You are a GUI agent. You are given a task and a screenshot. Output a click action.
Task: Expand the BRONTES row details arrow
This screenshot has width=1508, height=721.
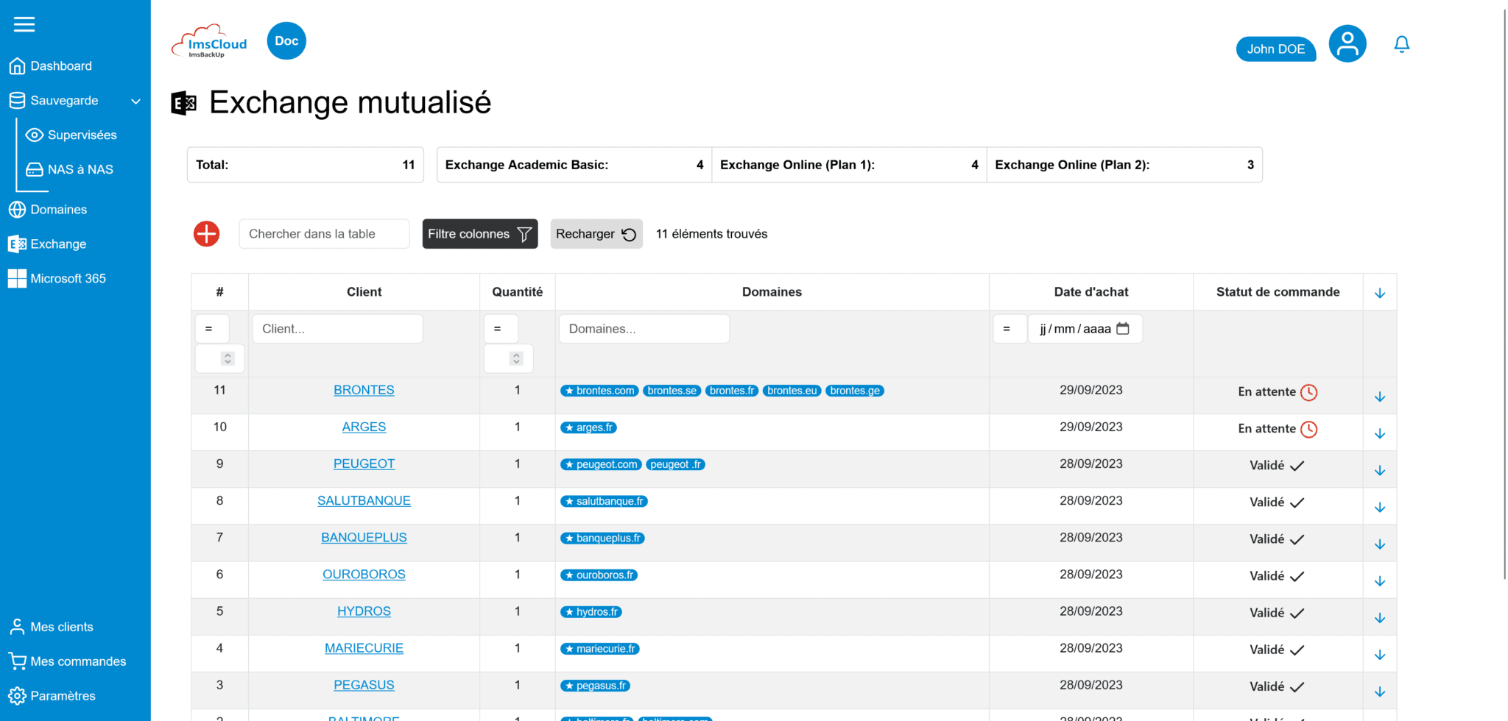tap(1379, 397)
